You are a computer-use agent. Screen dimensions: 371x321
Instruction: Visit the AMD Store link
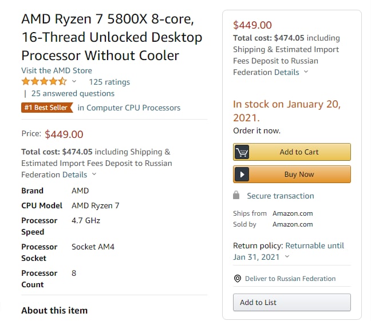pyautogui.click(x=57, y=70)
